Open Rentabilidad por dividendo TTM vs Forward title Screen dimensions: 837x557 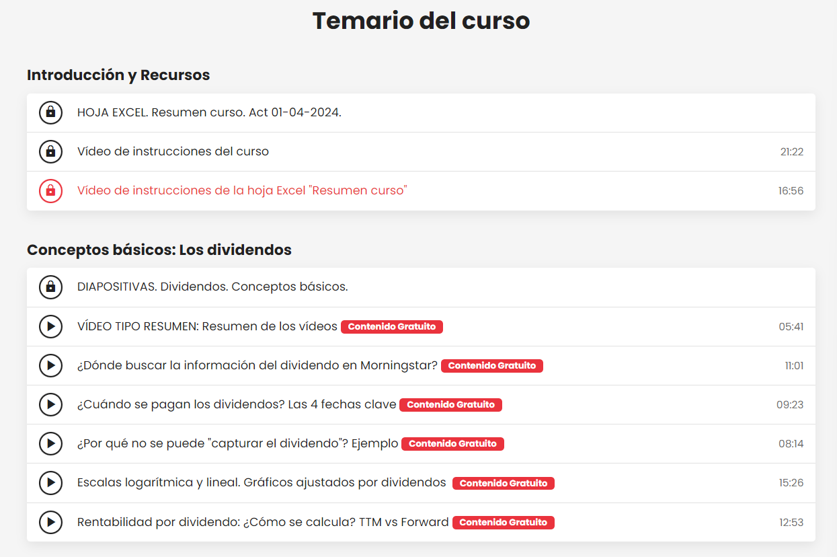(263, 522)
